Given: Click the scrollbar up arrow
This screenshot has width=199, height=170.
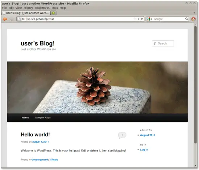Looking at the screenshot, I should tap(195, 25).
